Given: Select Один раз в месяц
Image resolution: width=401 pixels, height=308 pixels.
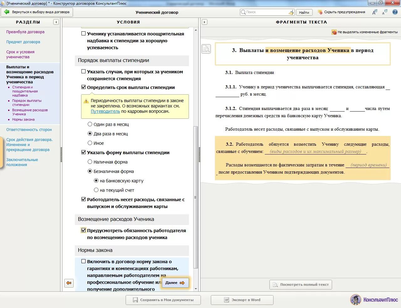Looking at the screenshot, I should click(x=90, y=124).
